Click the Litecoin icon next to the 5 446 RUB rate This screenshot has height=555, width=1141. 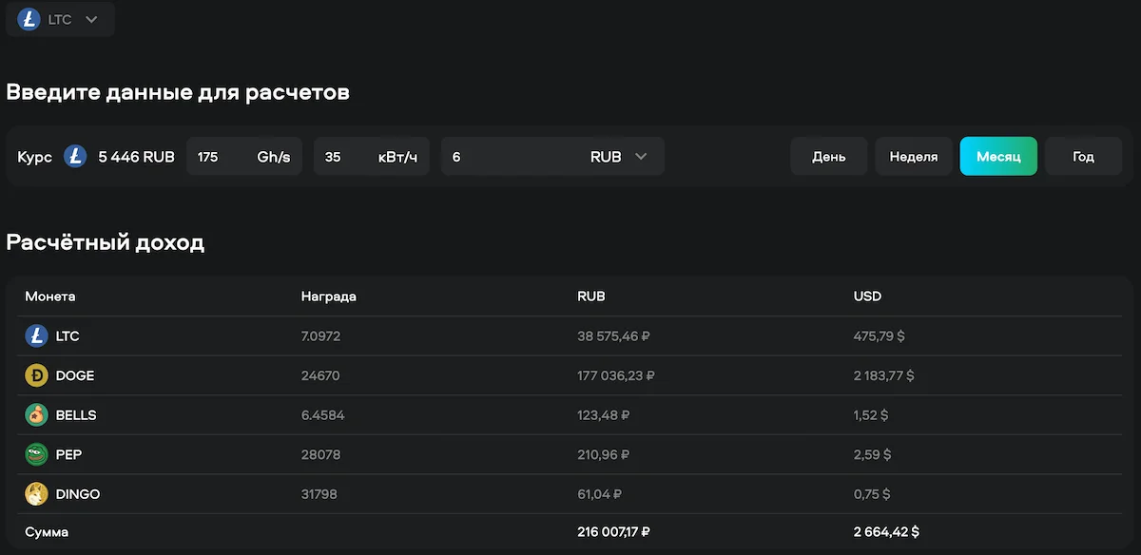[x=75, y=157]
